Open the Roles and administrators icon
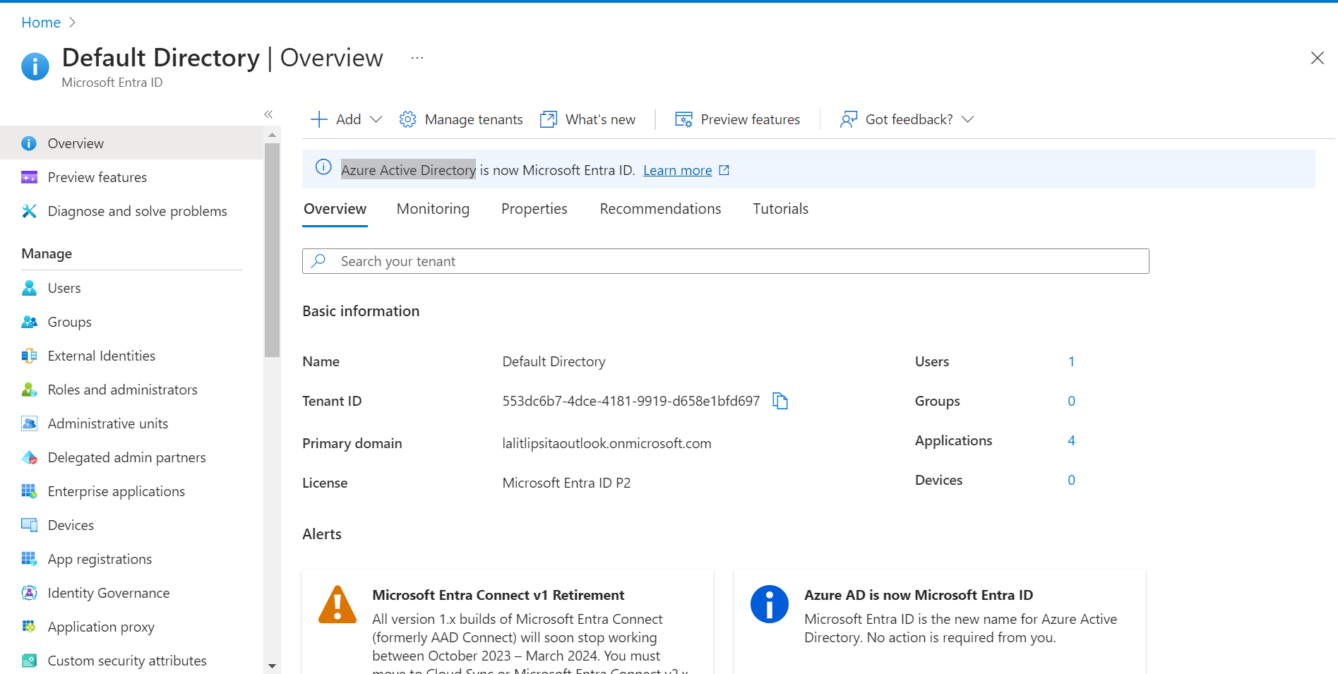 29,390
